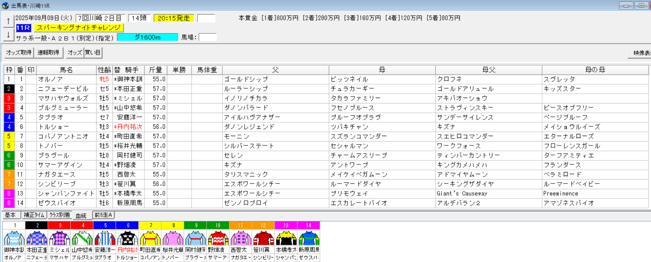The image size is (651, 262).
Task: Click the cyan ダ1600m course box
Action: click(x=147, y=37)
